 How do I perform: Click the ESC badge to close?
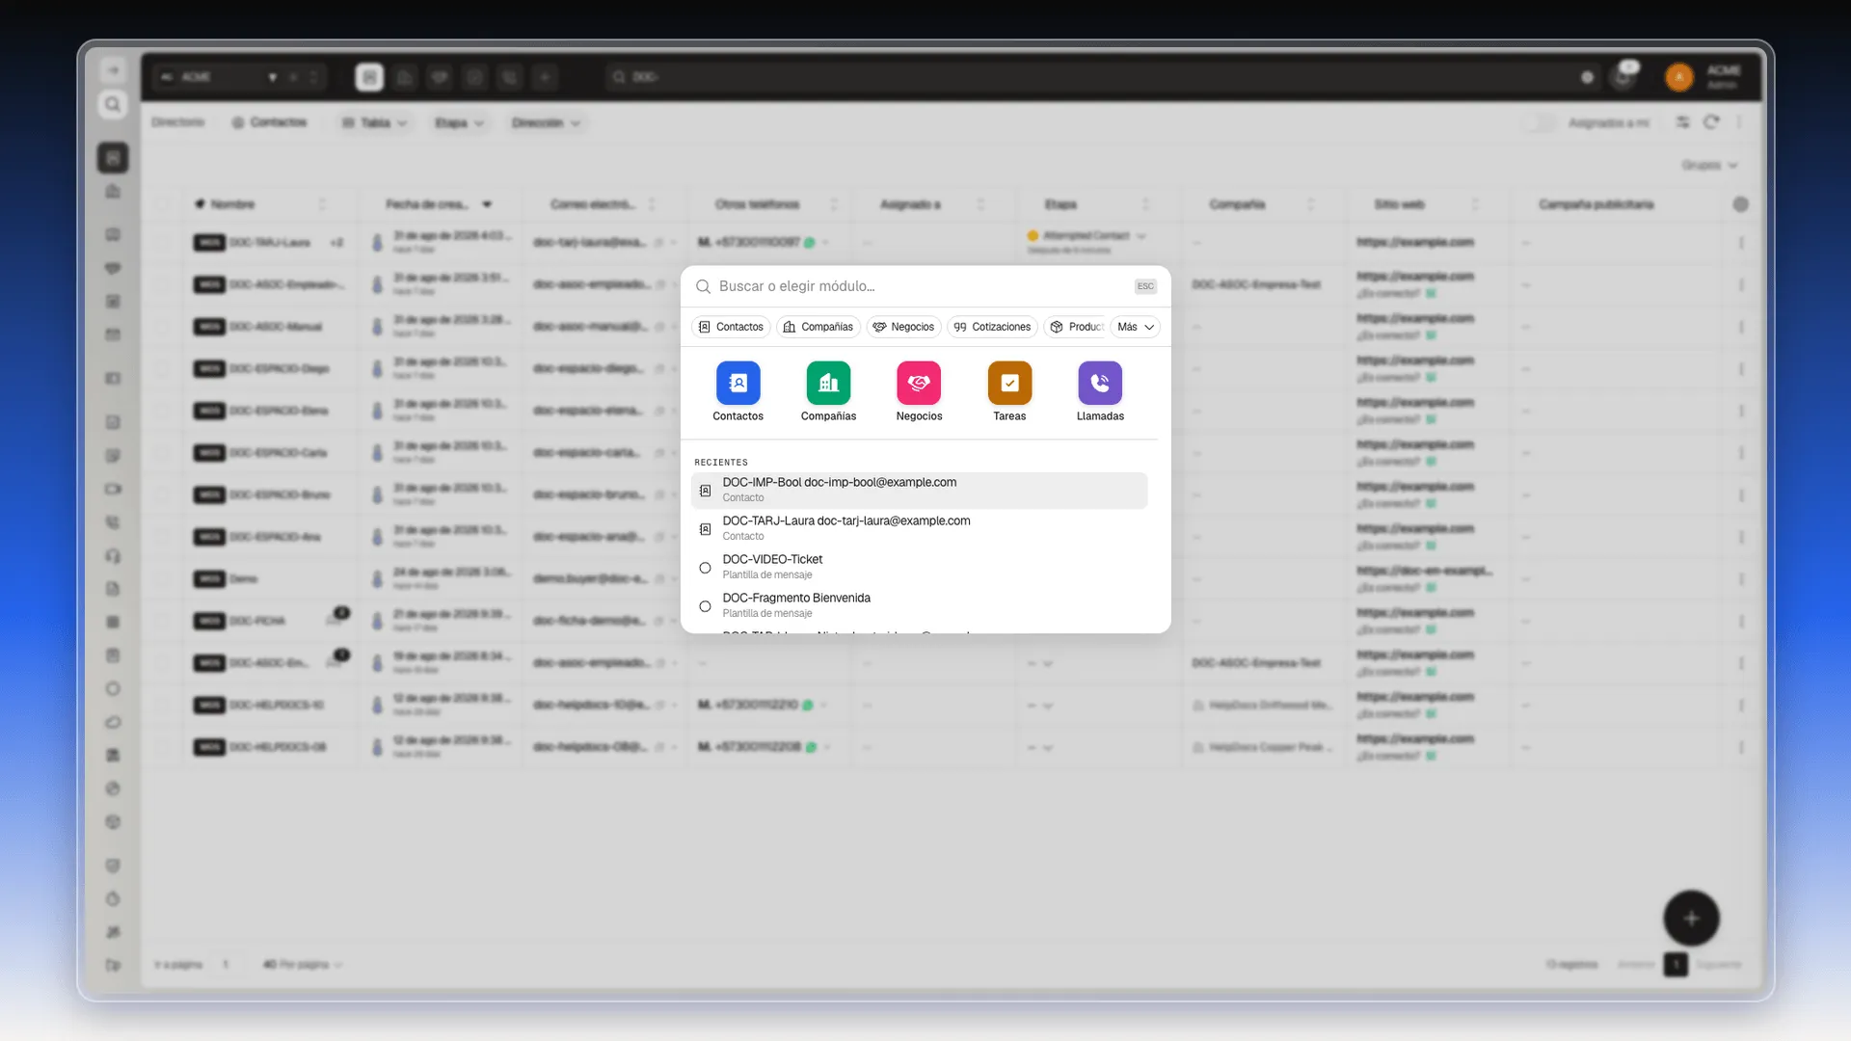(x=1145, y=286)
